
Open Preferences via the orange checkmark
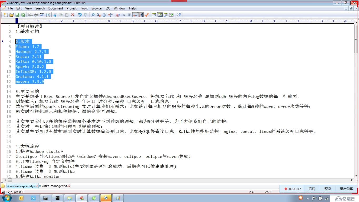click(x=147, y=15)
